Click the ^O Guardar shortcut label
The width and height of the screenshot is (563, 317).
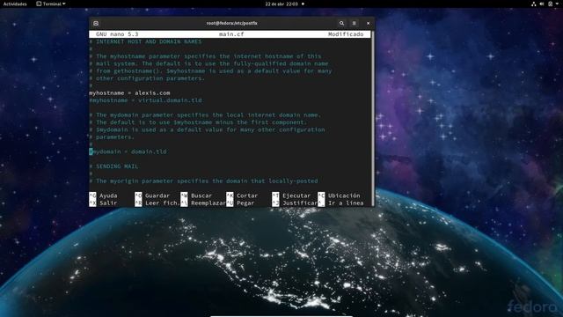click(152, 195)
